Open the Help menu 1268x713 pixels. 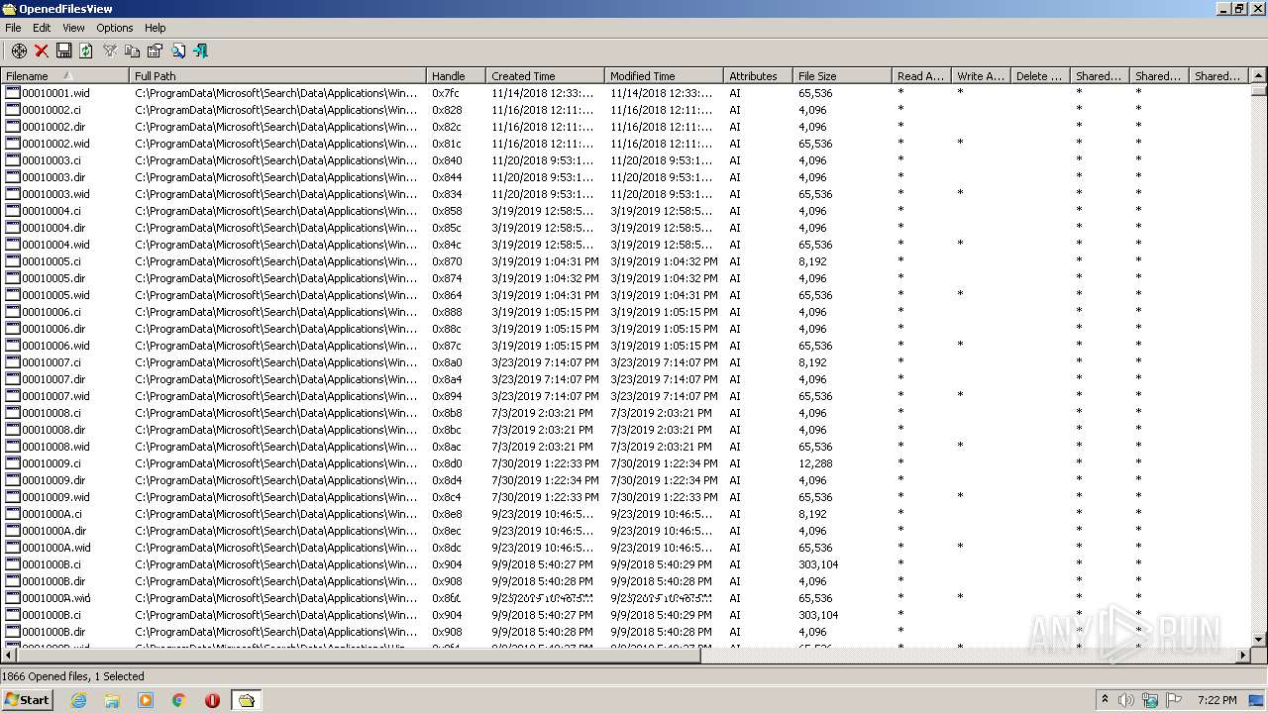156,28
